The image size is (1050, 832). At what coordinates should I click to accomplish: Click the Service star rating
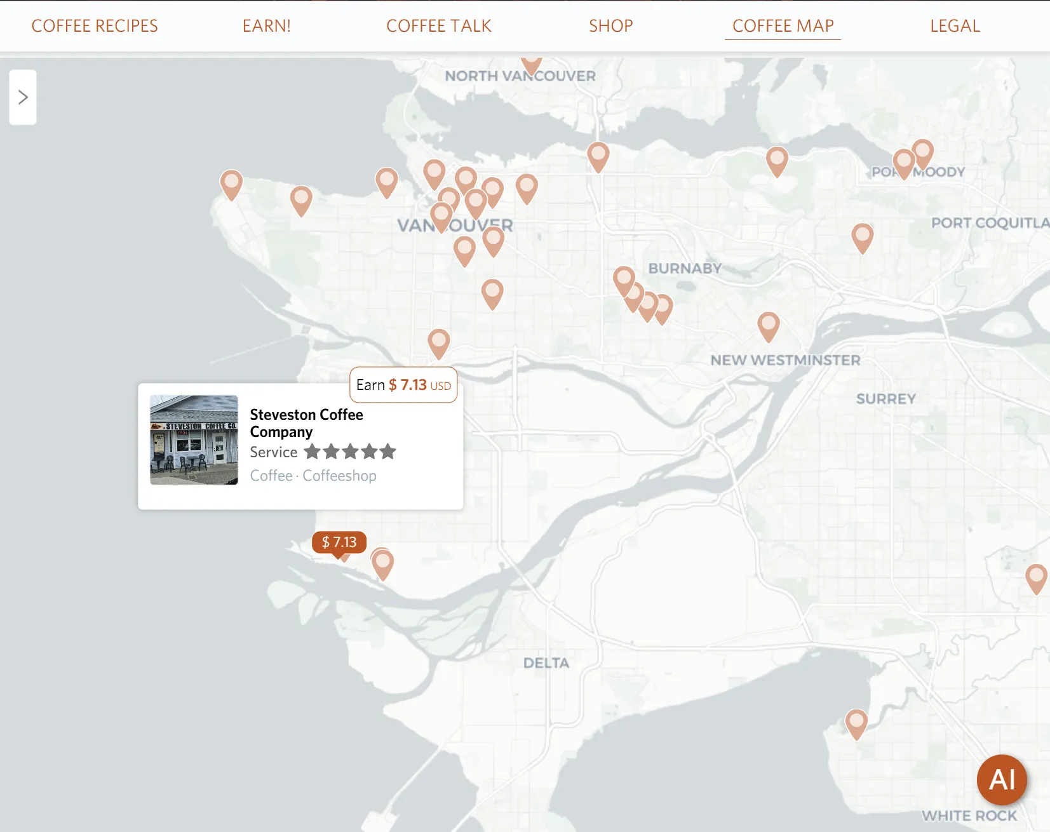[x=350, y=452]
